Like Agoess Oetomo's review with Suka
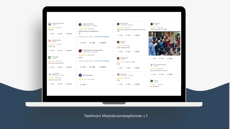The width and height of the screenshot is (230, 129). [x=92, y=43]
